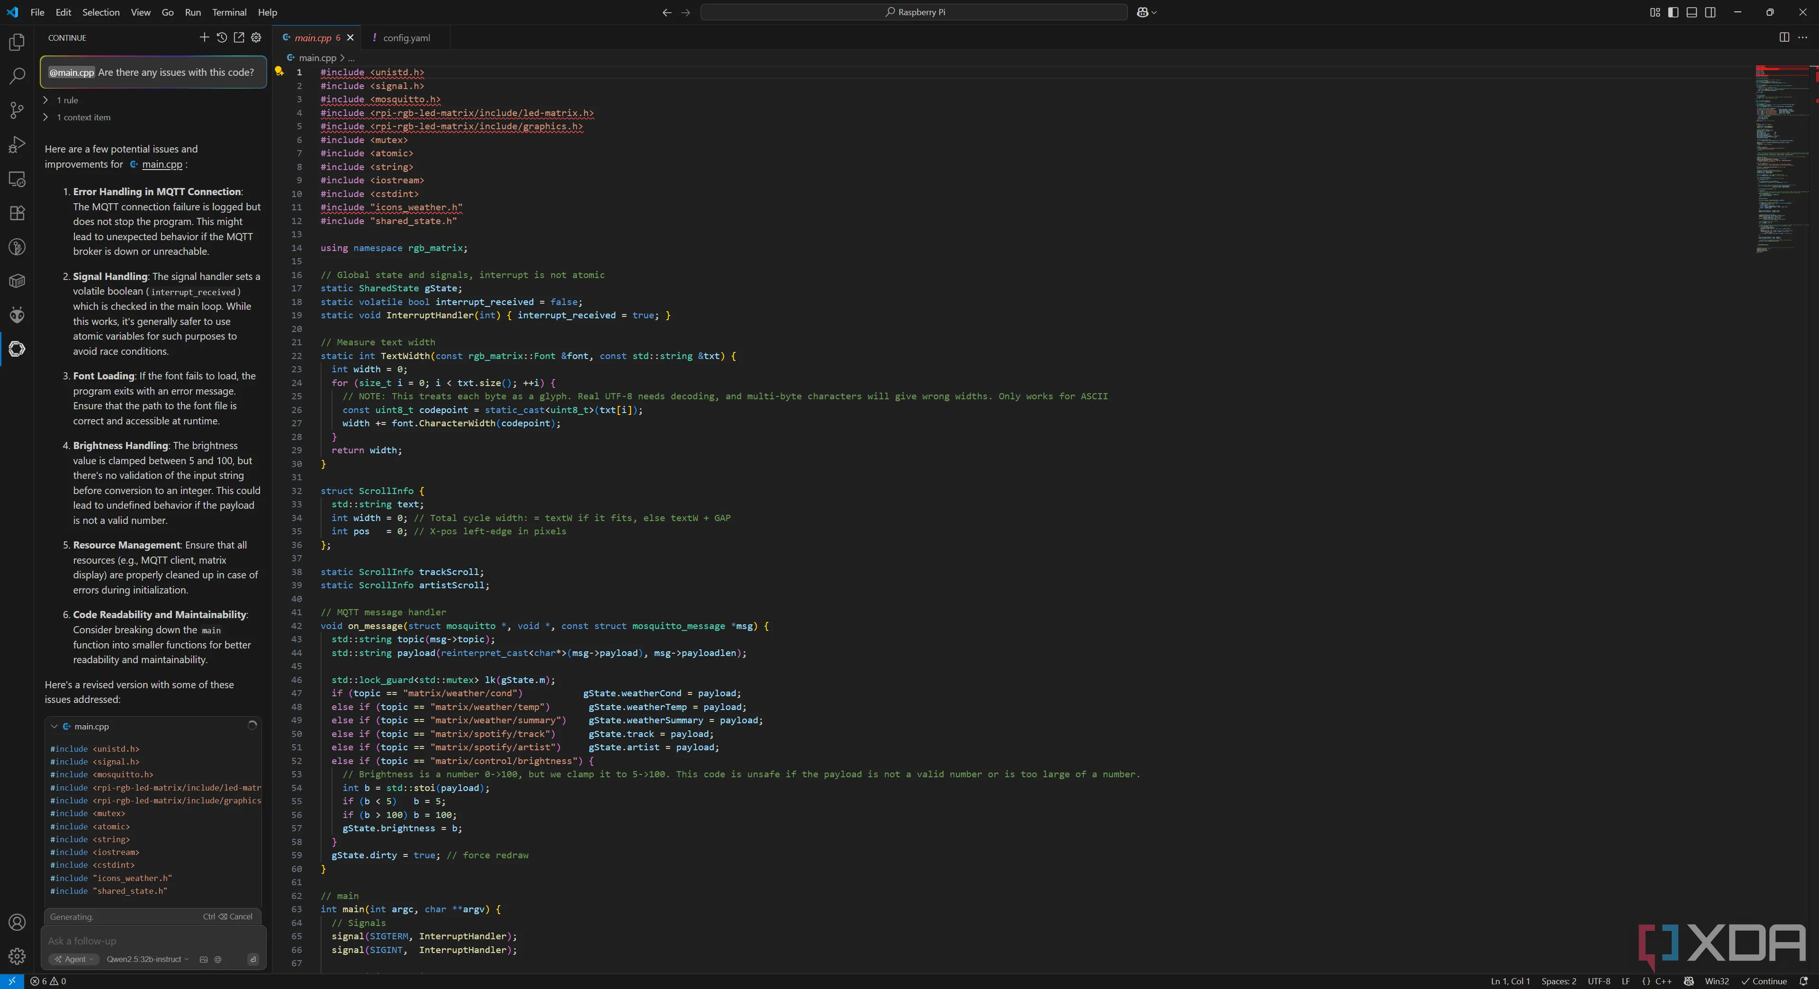
Task: Close the main.cpp tab
Action: click(350, 37)
